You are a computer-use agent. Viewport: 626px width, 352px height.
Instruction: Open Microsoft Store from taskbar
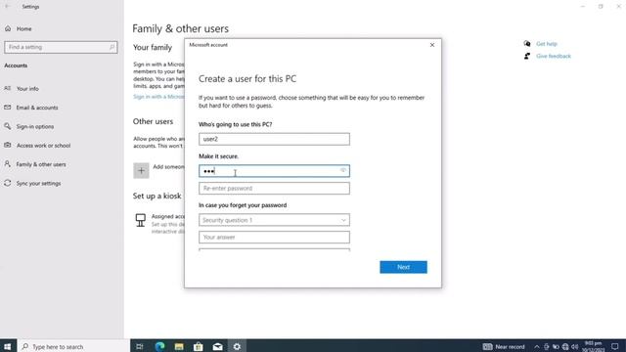click(x=198, y=346)
